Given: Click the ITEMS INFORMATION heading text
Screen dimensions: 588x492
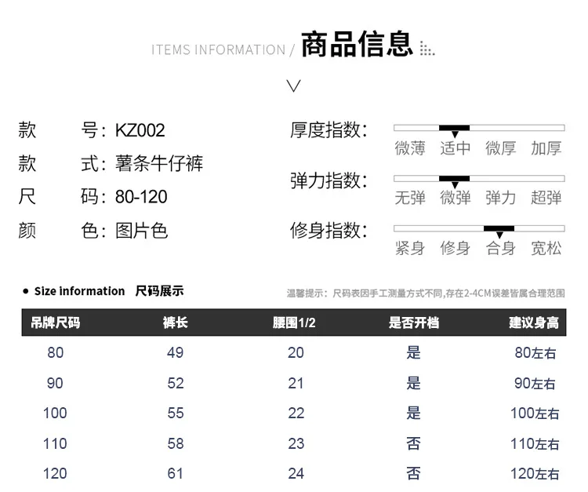Looking at the screenshot, I should [218, 50].
